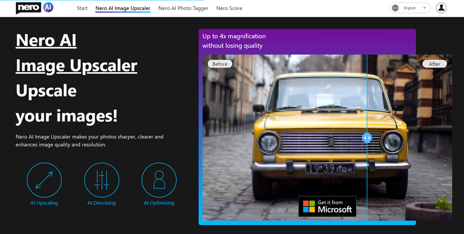Click the description paragraph about sharper photos
The width and height of the screenshot is (464, 234).
pyautogui.click(x=90, y=141)
